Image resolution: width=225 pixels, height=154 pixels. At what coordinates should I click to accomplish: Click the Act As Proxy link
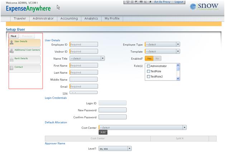click(x=162, y=2)
